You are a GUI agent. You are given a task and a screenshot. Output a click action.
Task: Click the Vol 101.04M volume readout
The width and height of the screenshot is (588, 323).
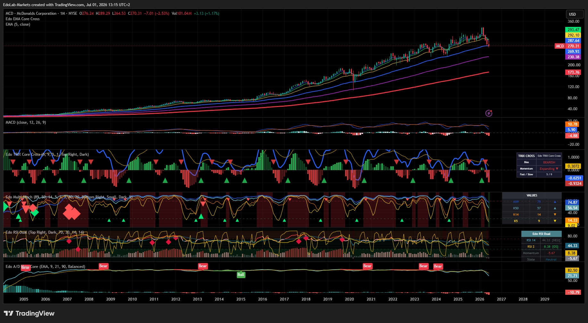coord(182,13)
